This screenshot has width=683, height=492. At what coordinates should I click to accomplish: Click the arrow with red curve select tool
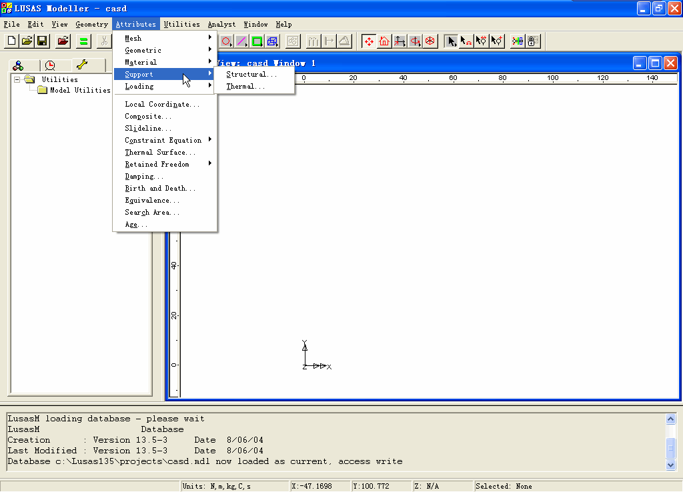[x=466, y=41]
